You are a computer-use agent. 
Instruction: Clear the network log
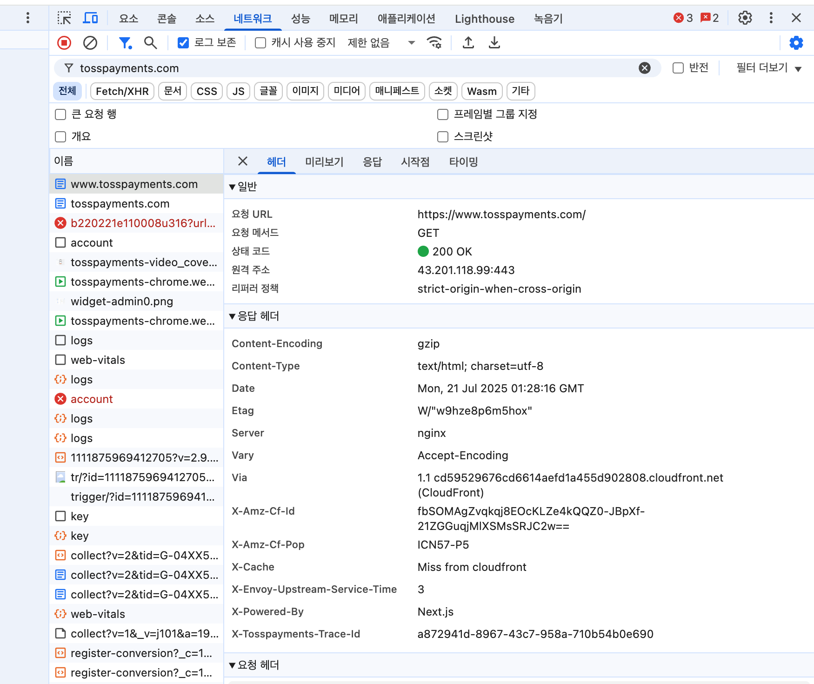point(90,43)
